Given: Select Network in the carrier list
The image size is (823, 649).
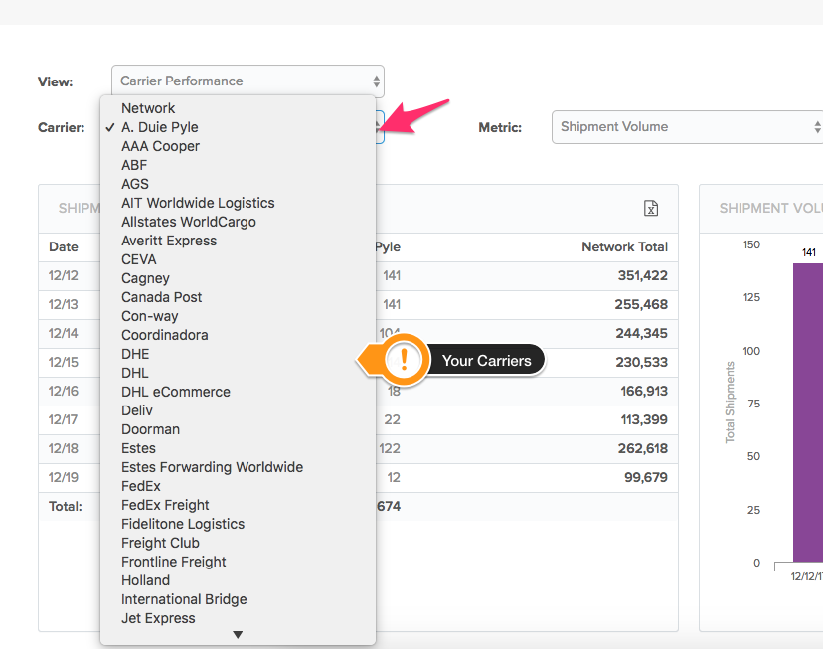Looking at the screenshot, I should pyautogui.click(x=238, y=108).
